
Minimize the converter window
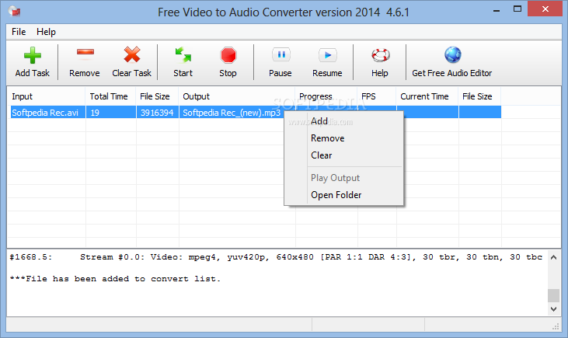click(497, 9)
